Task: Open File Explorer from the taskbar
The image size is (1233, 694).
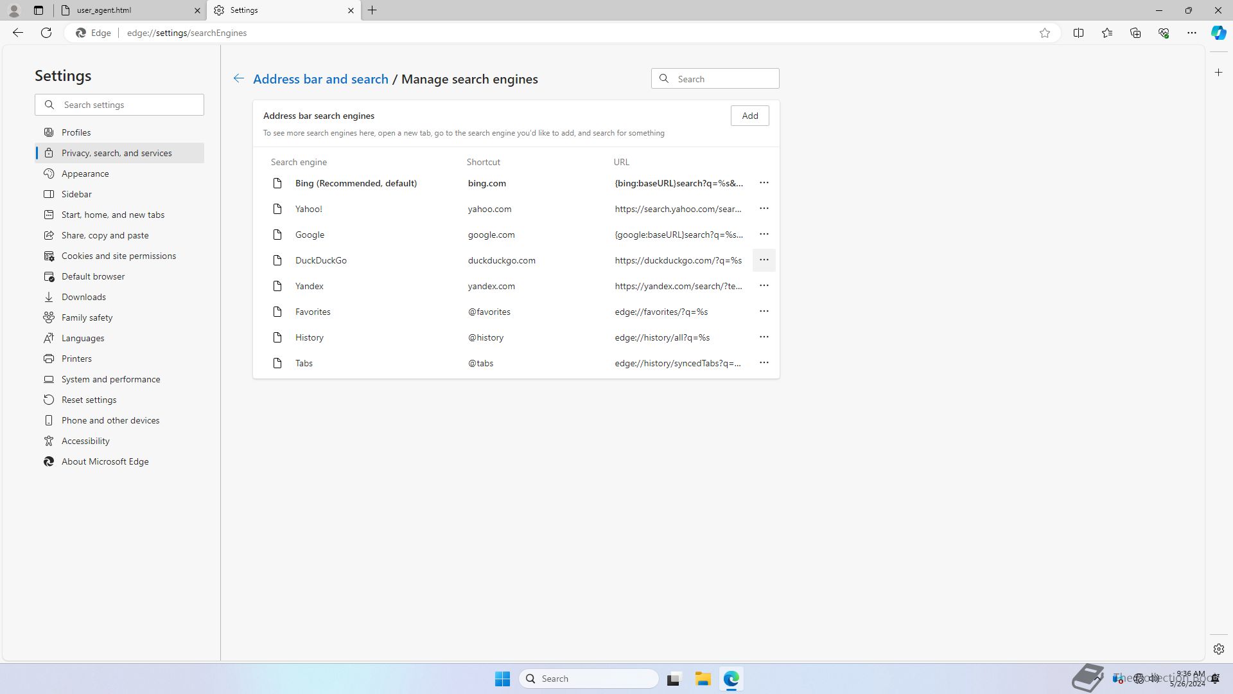Action: (703, 679)
